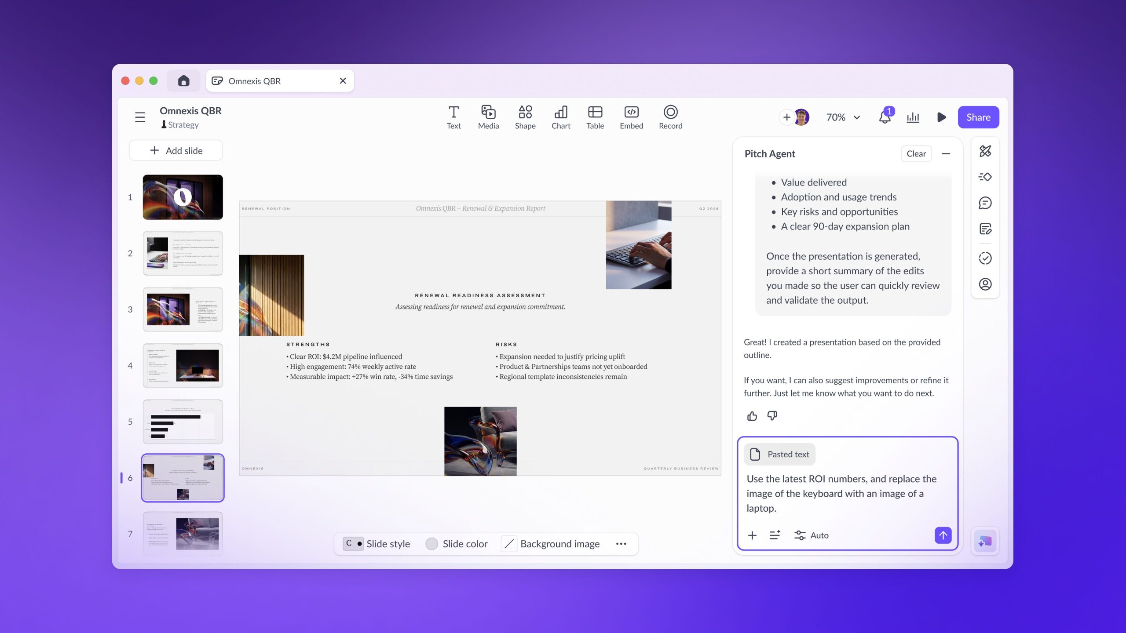Viewport: 1126px width, 633px height.
Task: Open the status checkmark icon in sidebar
Action: pos(985,258)
